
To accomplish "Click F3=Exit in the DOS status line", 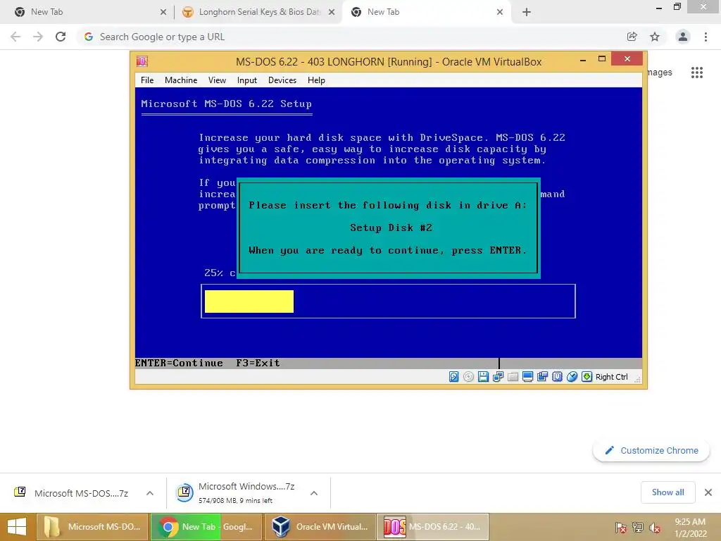I will (258, 363).
